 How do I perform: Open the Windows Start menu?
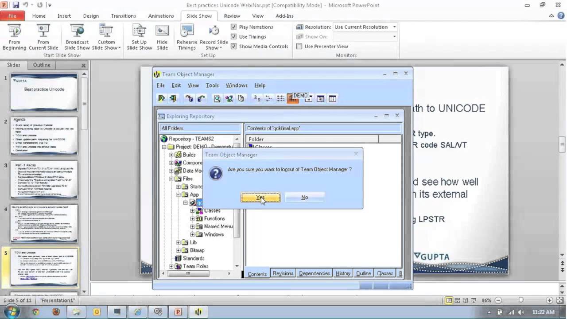point(12,312)
